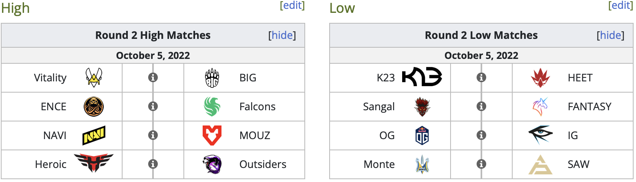
Task: Click the SAW team logo
Action: coord(540,164)
